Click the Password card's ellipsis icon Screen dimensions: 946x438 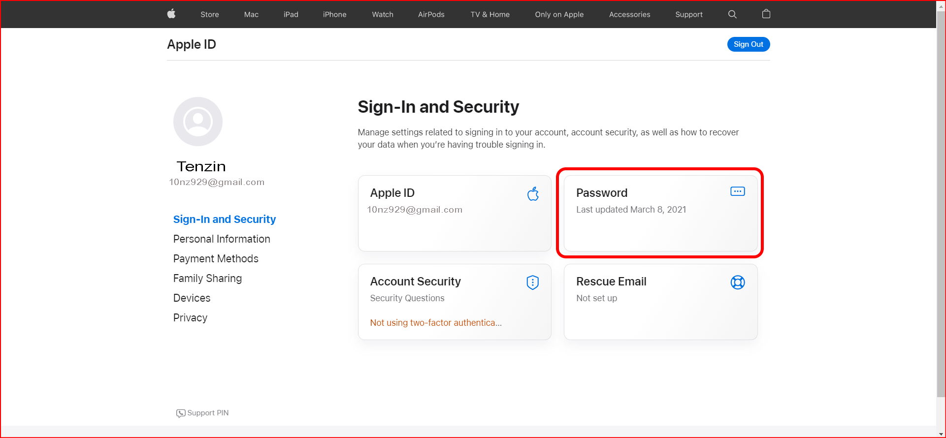(737, 191)
